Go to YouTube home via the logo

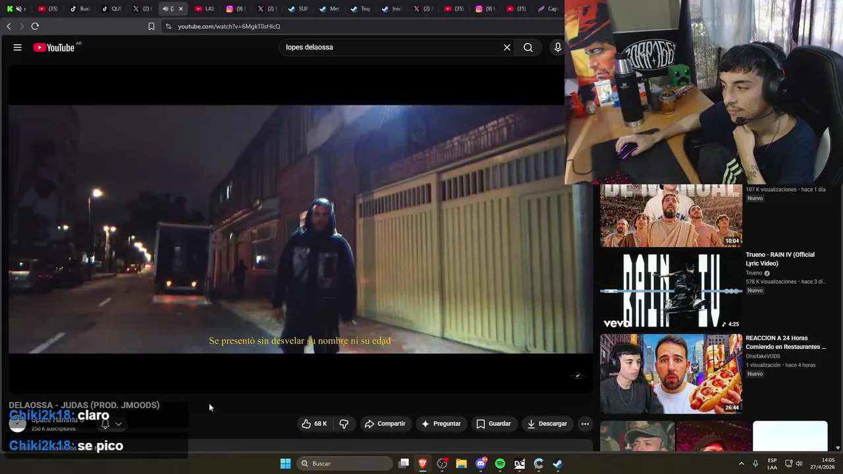pos(54,47)
